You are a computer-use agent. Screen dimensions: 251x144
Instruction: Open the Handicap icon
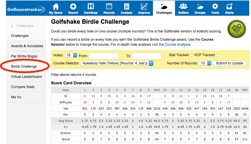coord(91,7)
